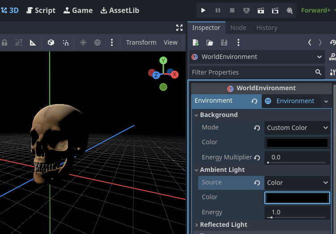Click the ruler mode icon
336x234 pixels.
tap(33, 42)
